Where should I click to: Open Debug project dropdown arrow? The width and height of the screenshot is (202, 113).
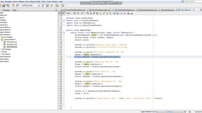[60, 5]
